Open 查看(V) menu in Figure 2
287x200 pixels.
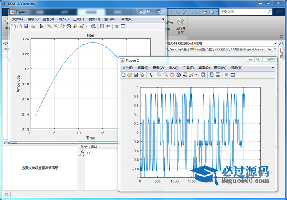158,68
